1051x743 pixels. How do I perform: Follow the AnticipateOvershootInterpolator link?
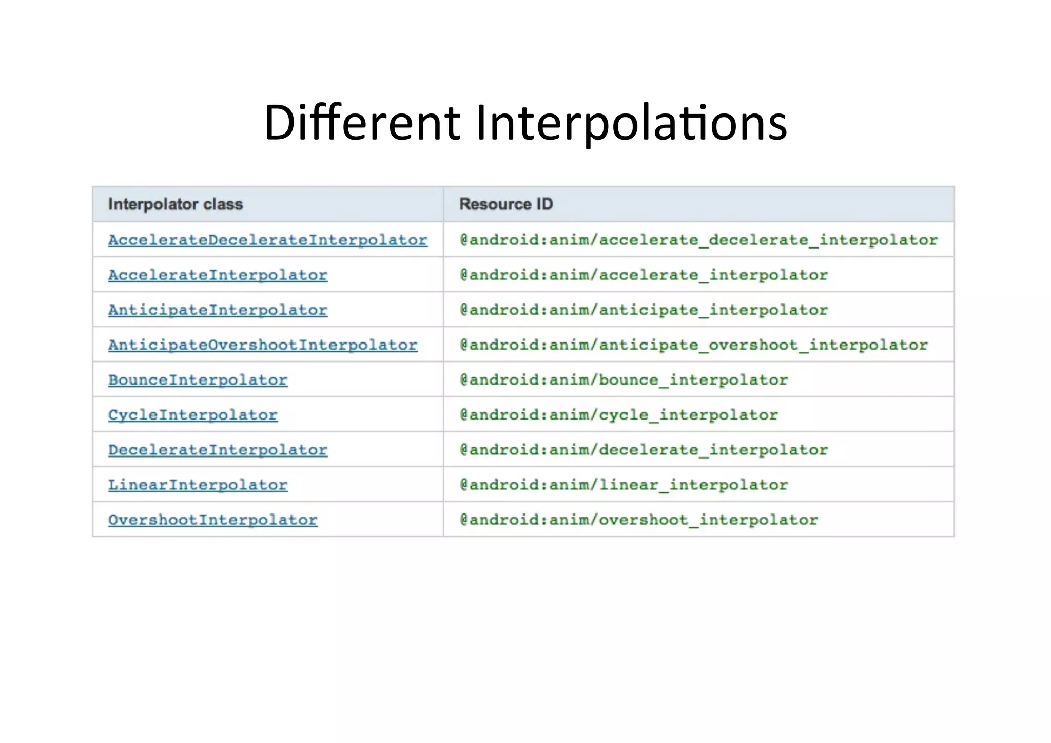click(x=263, y=345)
